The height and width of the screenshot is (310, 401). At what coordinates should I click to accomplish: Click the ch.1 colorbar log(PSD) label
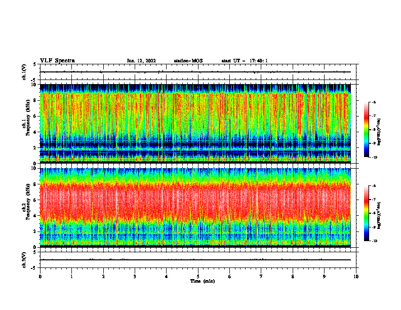tap(379, 132)
